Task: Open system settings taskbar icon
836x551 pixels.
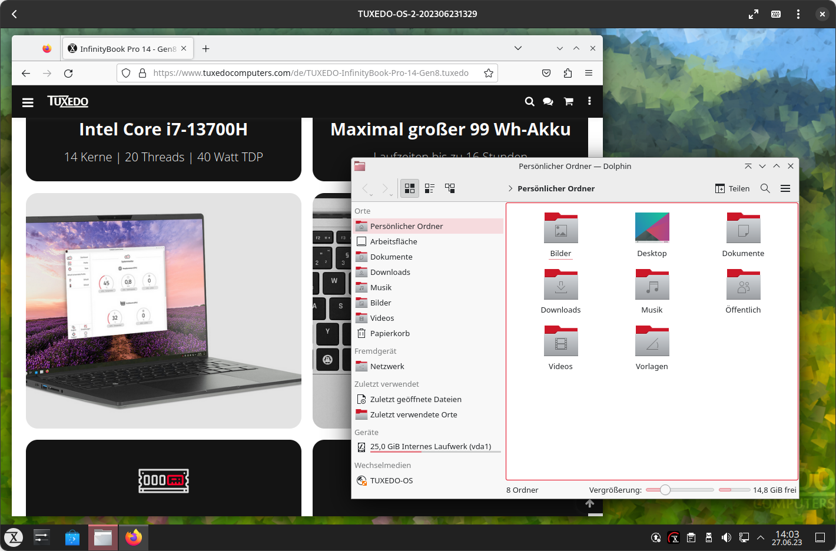Action: click(x=42, y=537)
